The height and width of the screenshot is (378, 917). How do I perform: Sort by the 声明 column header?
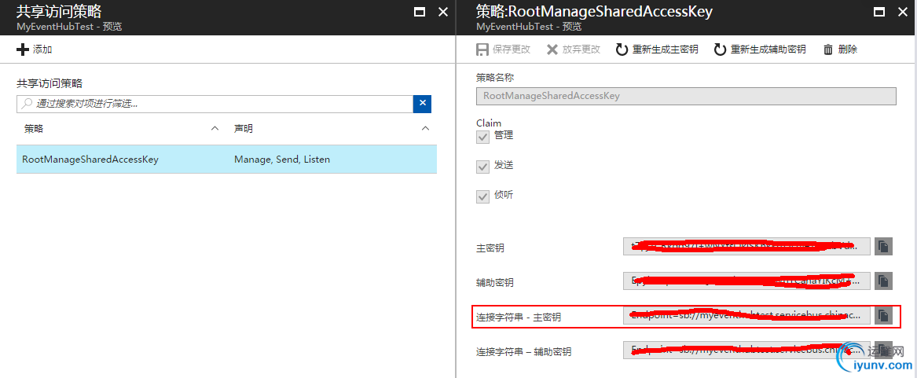(x=244, y=129)
